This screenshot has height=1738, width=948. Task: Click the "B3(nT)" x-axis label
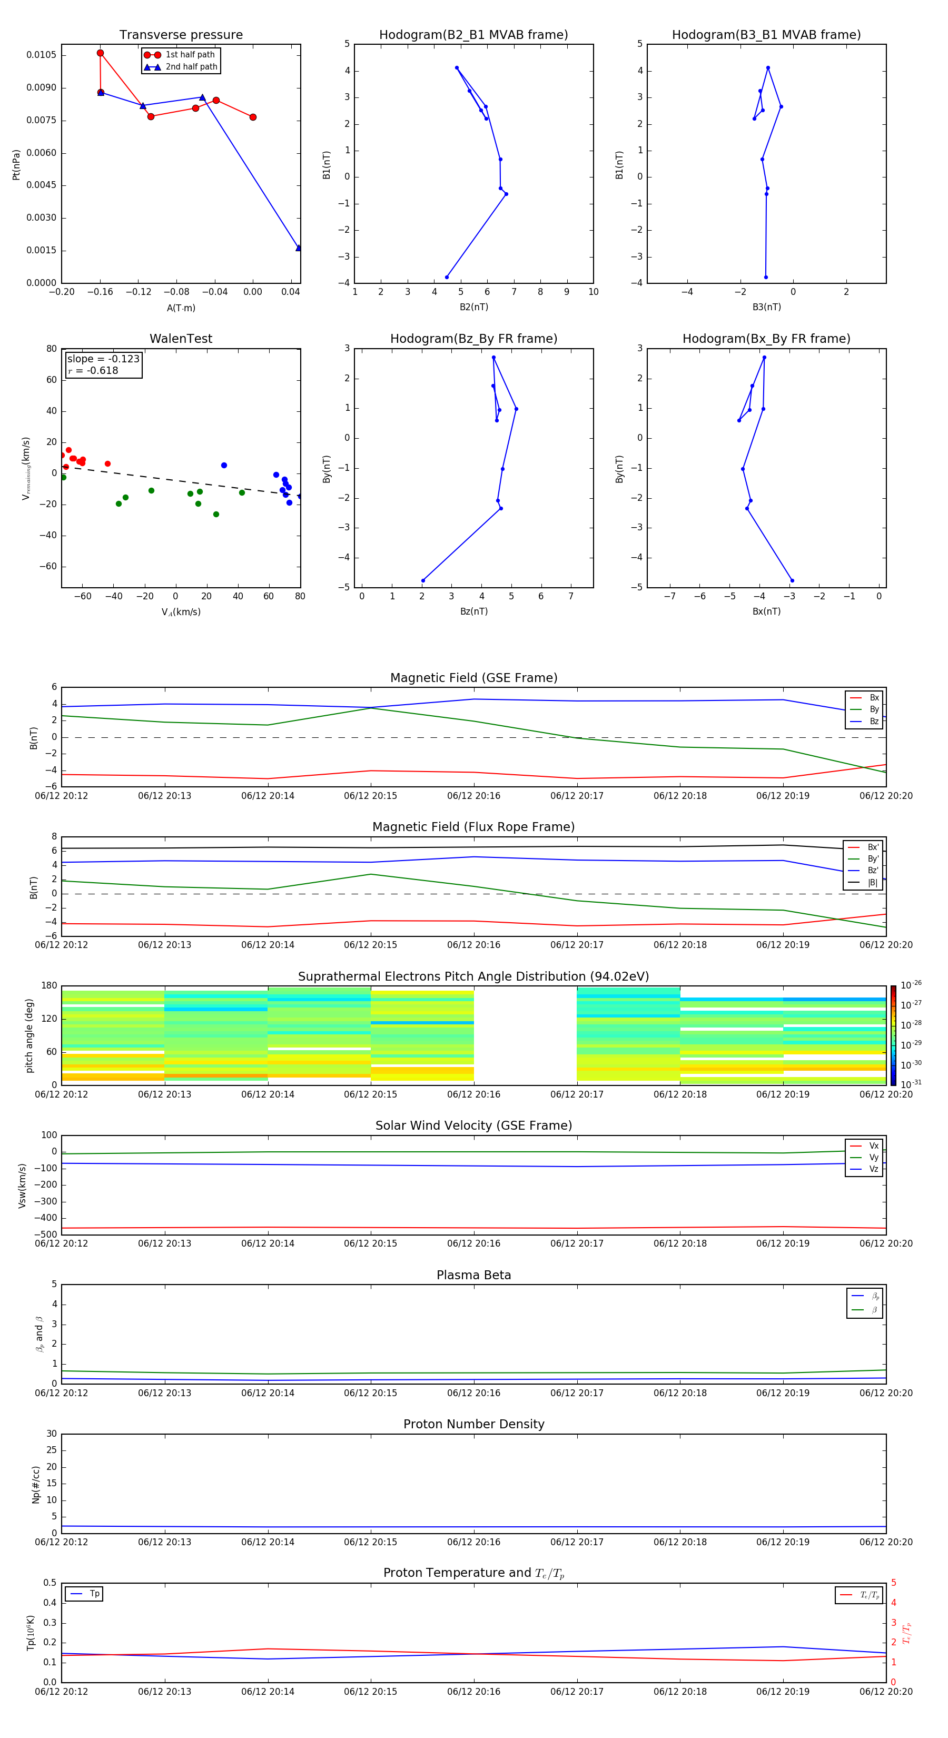point(766,307)
